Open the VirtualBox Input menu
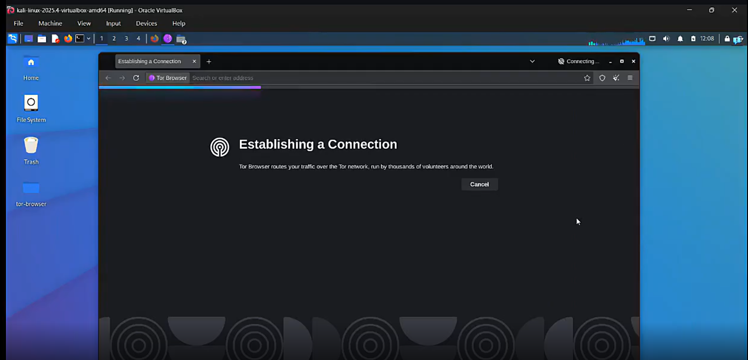Viewport: 748px width, 360px height. (x=113, y=24)
